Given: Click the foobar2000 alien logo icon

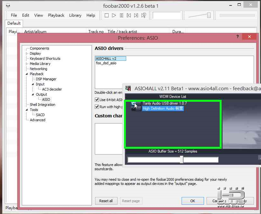Looking at the screenshot, I should 8,6.
